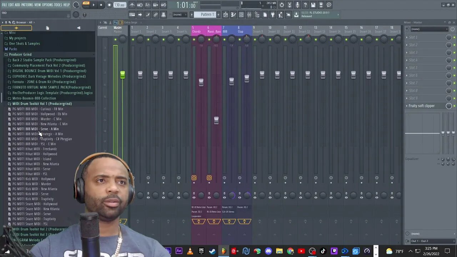This screenshot has height=257, width=457.
Task: Click the audio editor scissors icon
Action: pyautogui.click(x=290, y=5)
